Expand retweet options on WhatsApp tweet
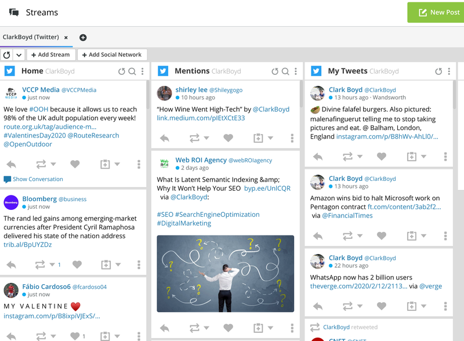 pyautogui.click(x=360, y=306)
